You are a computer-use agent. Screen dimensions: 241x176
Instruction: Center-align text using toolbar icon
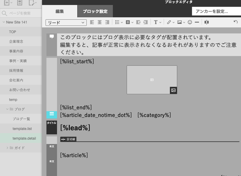pos(100,22)
